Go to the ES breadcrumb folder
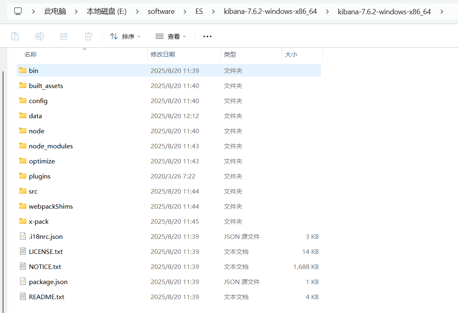Screen dimensions: 458x313 click(x=199, y=12)
